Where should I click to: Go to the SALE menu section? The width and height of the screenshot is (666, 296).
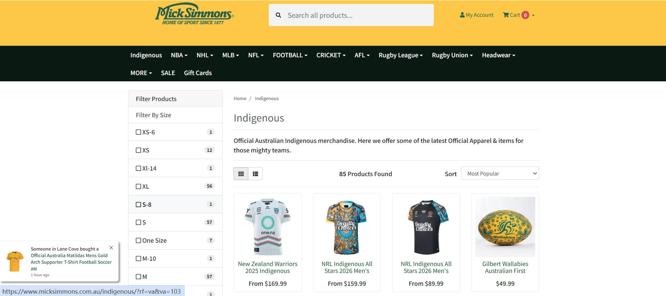[x=168, y=73]
